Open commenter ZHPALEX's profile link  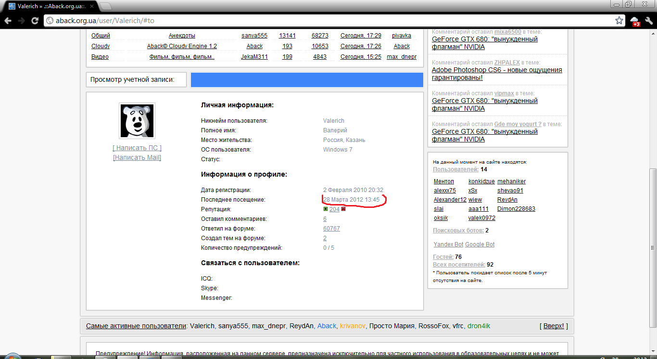[507, 63]
